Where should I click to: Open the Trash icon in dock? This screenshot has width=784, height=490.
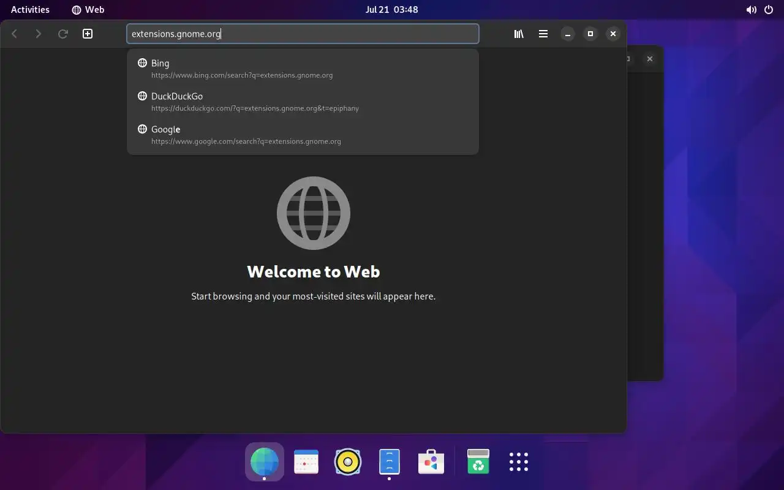point(478,461)
